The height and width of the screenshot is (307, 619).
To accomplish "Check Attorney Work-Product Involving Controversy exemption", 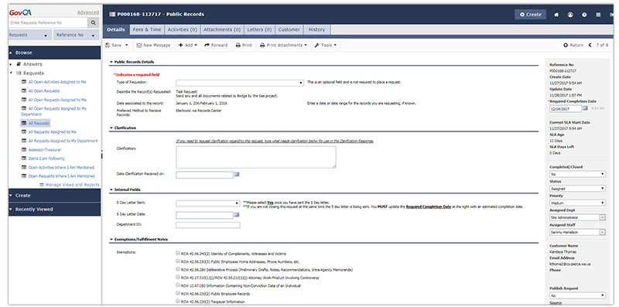I will (x=178, y=278).
